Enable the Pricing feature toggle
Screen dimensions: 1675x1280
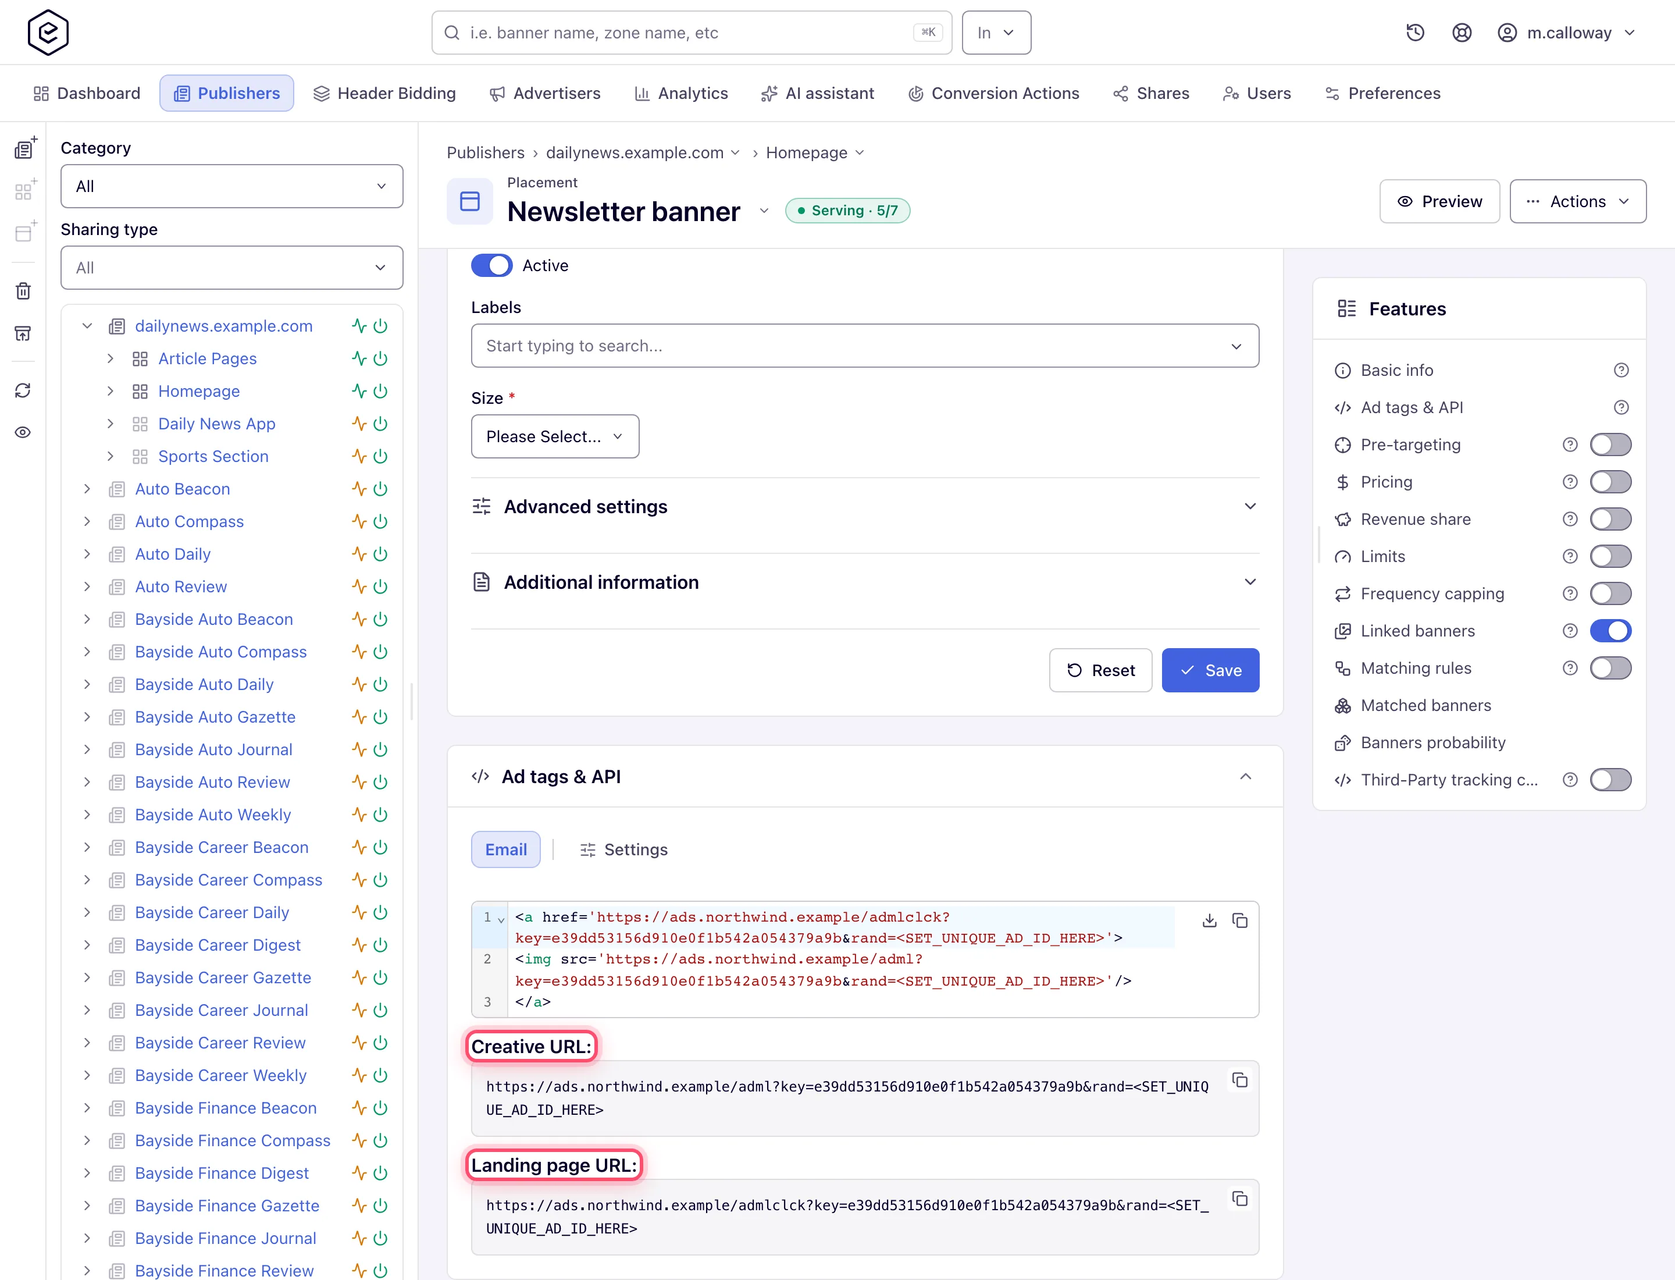[x=1610, y=482]
